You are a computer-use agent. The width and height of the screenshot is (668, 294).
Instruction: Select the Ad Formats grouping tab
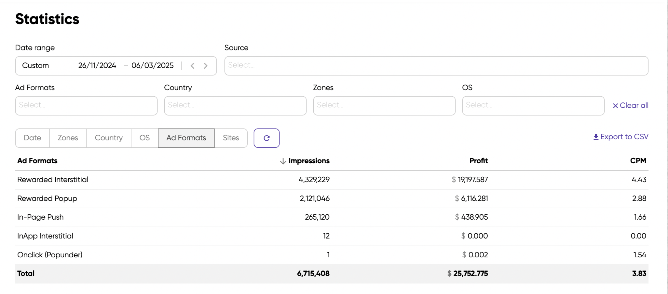pyautogui.click(x=186, y=138)
